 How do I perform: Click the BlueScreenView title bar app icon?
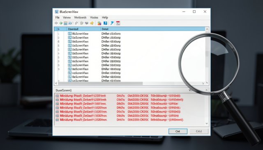coord(57,12)
